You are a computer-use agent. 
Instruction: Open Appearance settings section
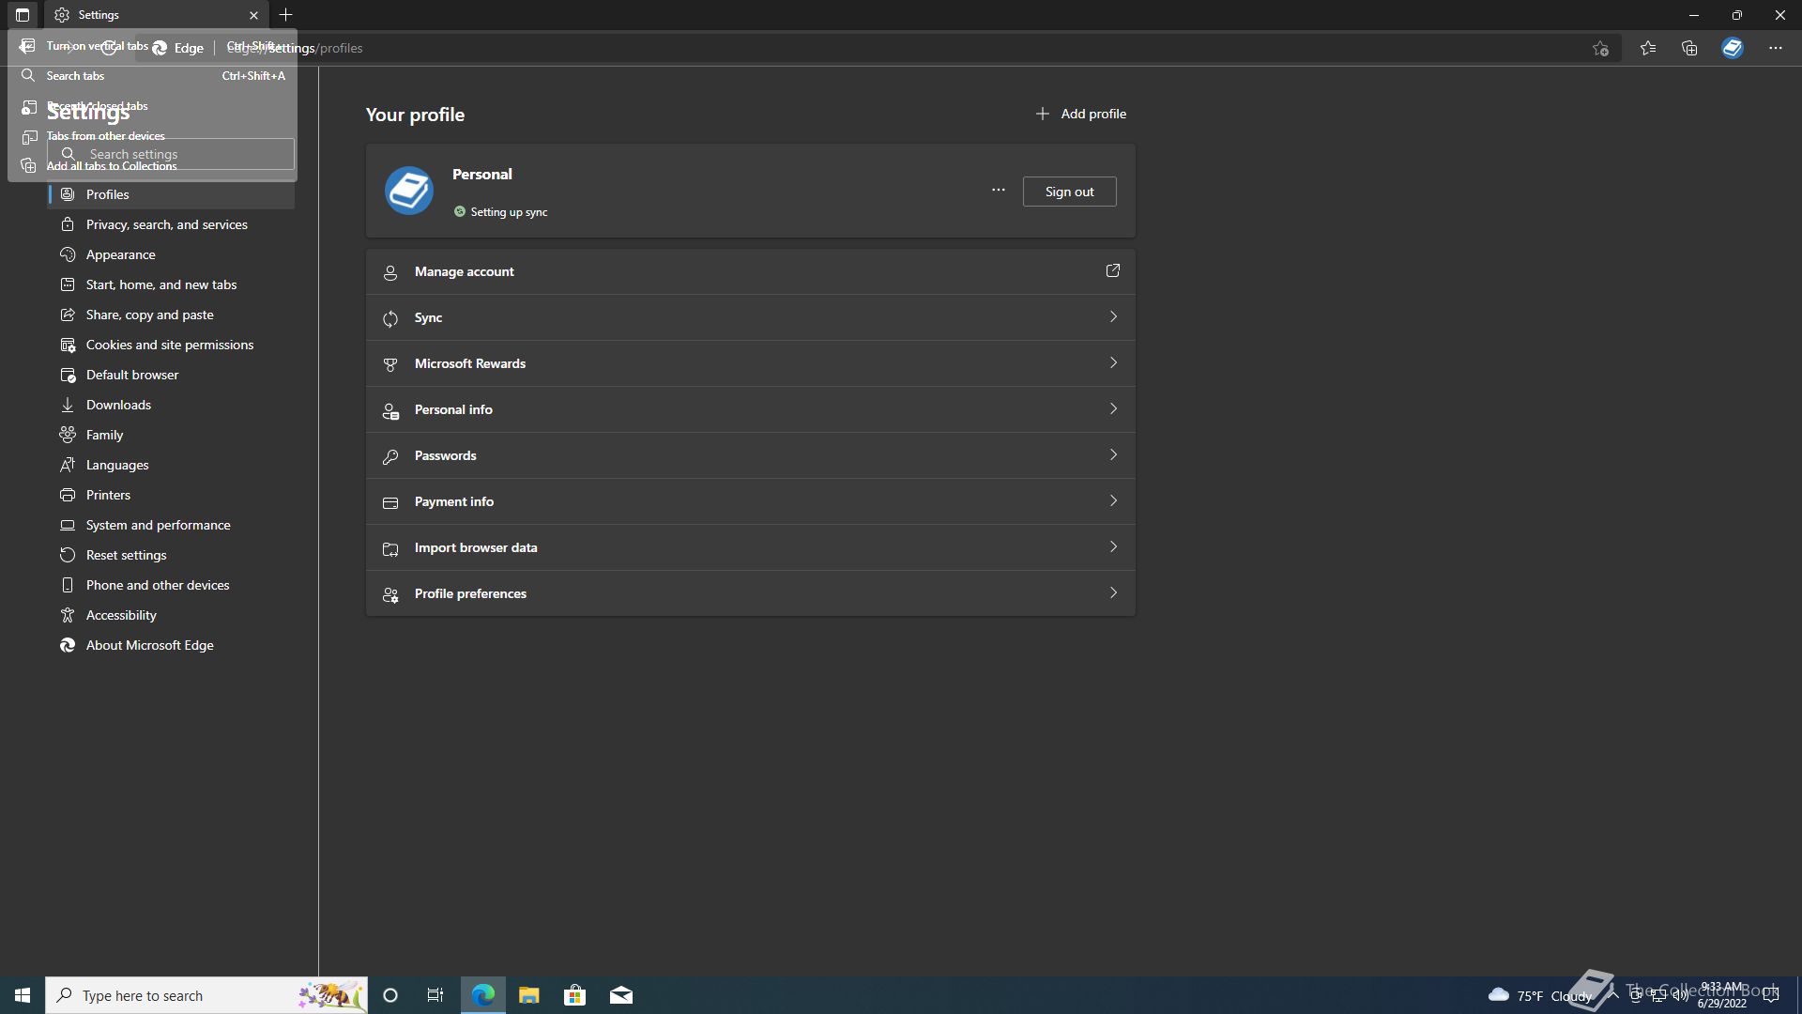click(x=172, y=254)
